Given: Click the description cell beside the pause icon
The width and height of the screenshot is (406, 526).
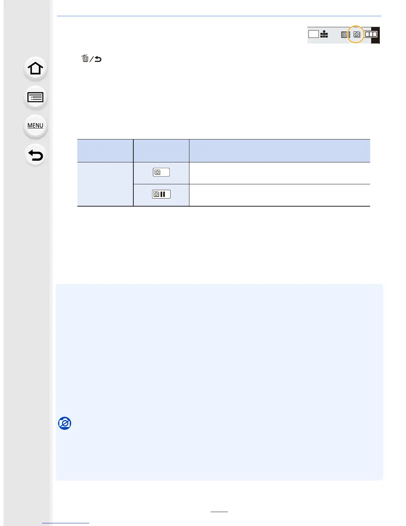Looking at the screenshot, I should coord(279,195).
